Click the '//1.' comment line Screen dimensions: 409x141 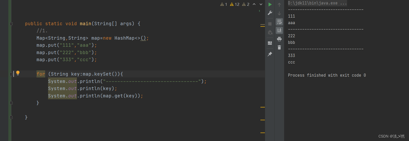tap(42, 31)
